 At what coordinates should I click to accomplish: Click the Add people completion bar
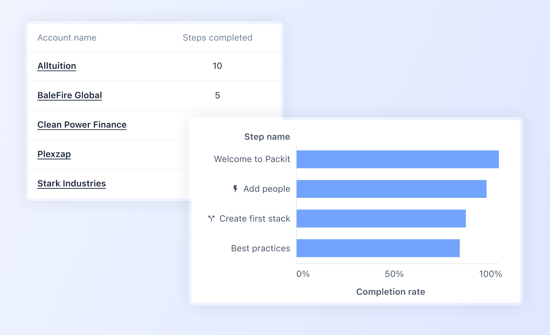pos(391,189)
